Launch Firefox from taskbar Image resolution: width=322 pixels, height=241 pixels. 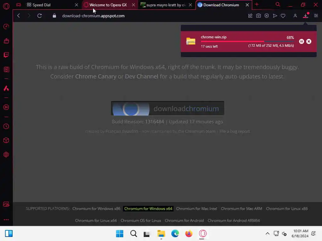(x=189, y=233)
